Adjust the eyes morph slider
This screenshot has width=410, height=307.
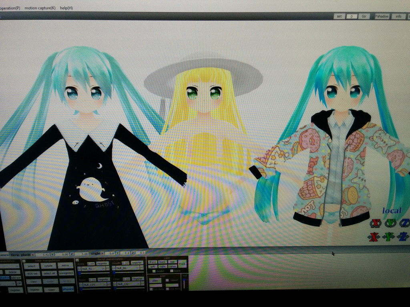(94, 273)
